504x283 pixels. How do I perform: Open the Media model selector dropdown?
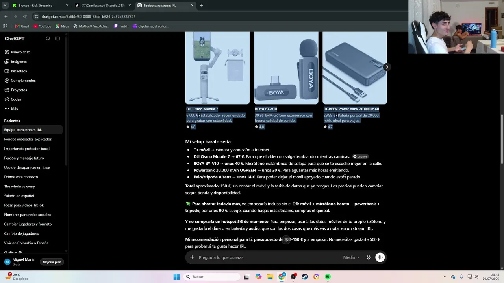tap(351, 257)
